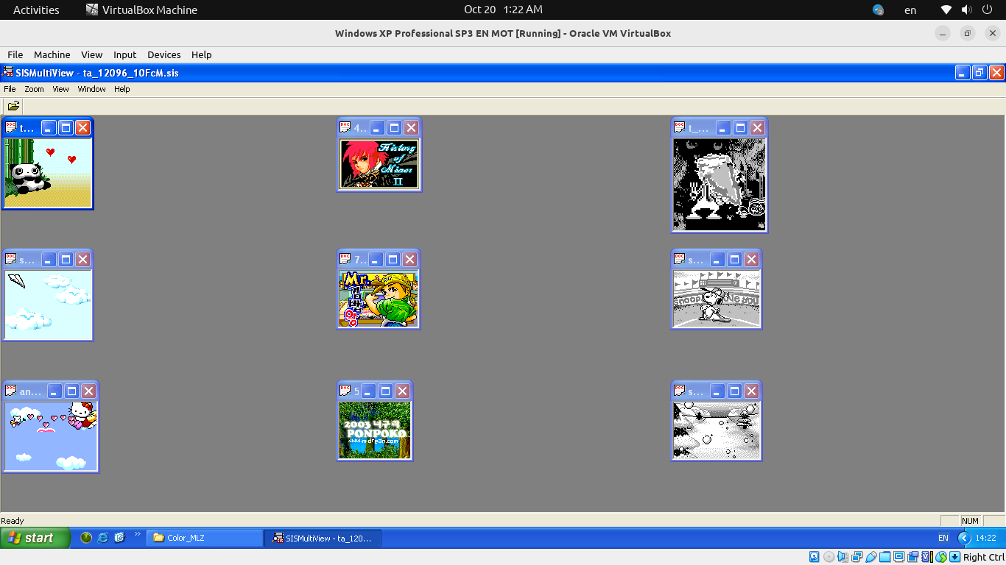Viewport: 1006px width, 565px height.
Task: Click the document icon of the Mr. baseball window
Action: point(345,259)
